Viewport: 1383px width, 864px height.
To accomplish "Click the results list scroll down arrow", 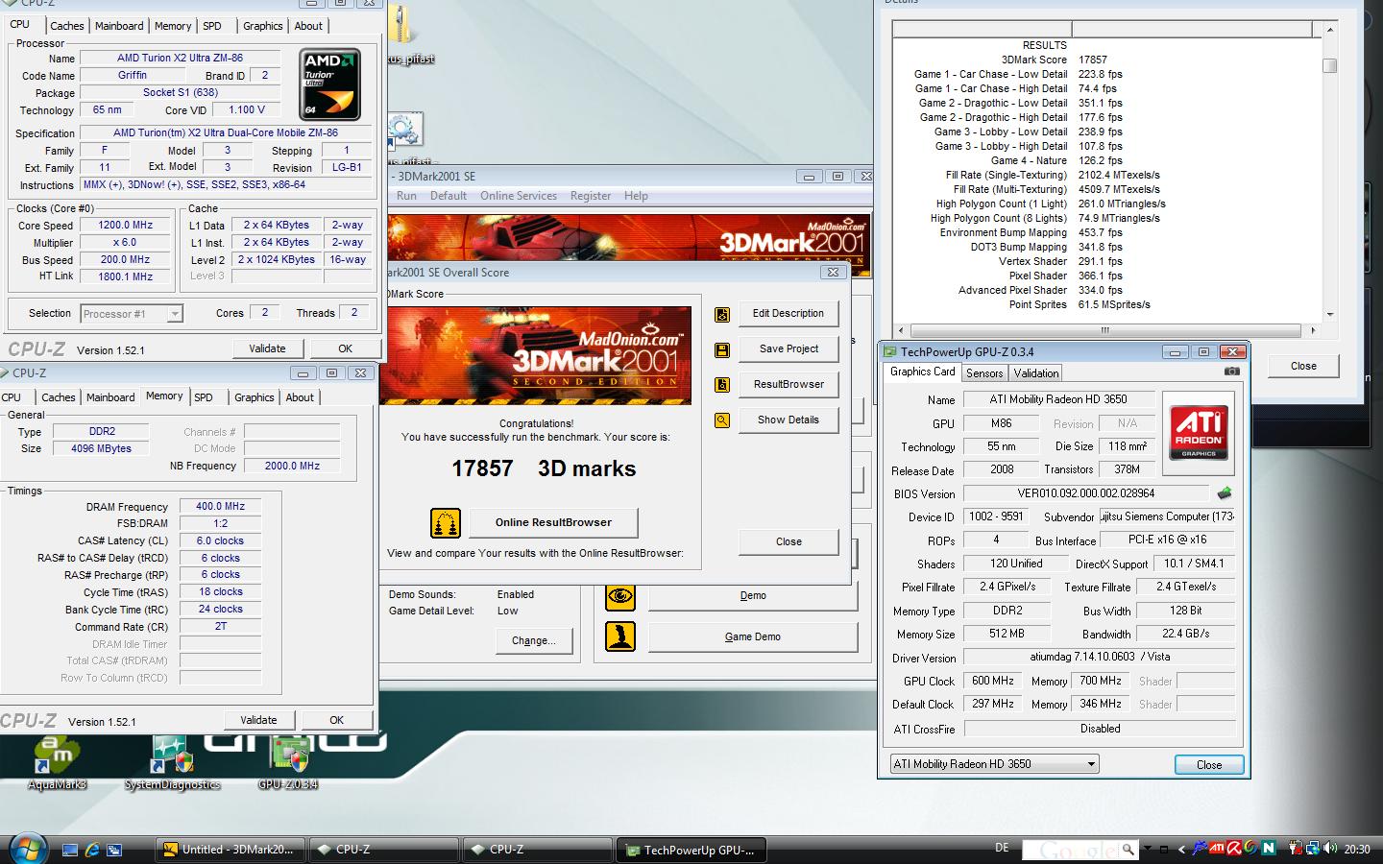I will [1330, 314].
